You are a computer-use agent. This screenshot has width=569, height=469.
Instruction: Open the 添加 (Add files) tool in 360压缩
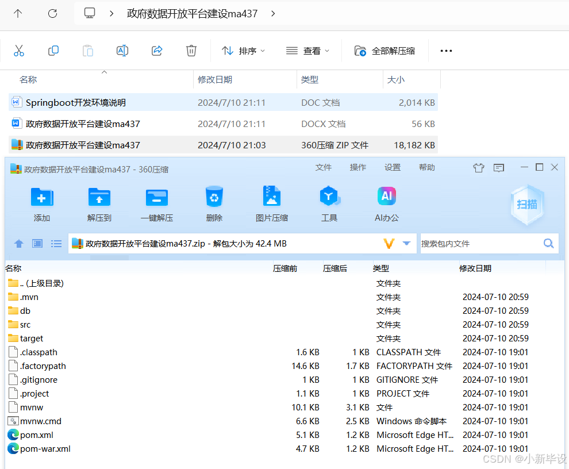click(x=41, y=203)
